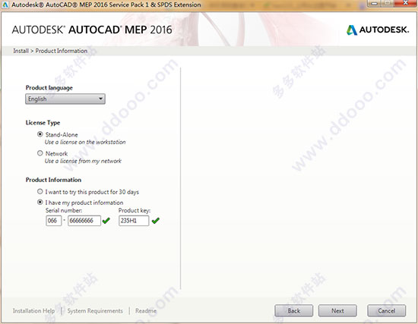The image size is (418, 324).
Task: Open the System Requirements link
Action: point(95,310)
